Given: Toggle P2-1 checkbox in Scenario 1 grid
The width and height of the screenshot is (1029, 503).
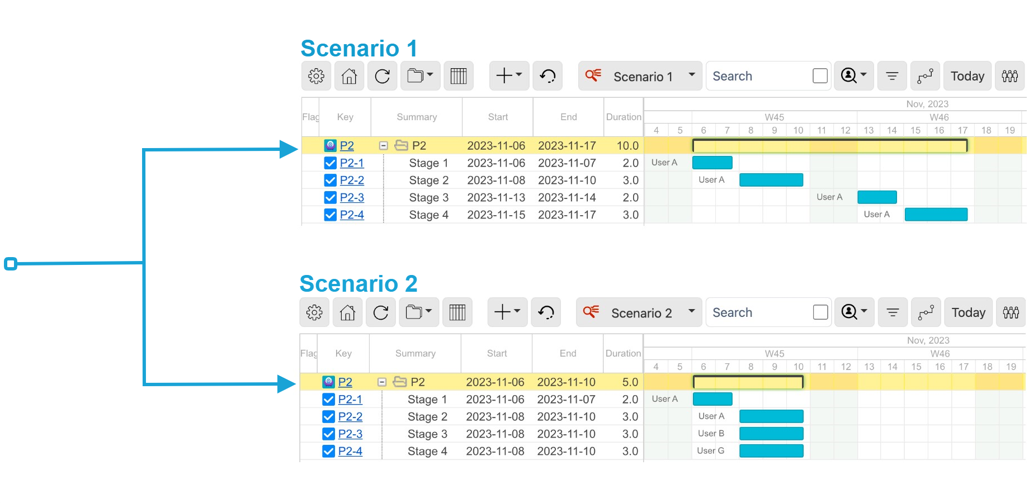Looking at the screenshot, I should point(331,163).
